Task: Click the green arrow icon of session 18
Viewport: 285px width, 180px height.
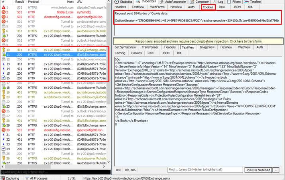Action: (4, 87)
